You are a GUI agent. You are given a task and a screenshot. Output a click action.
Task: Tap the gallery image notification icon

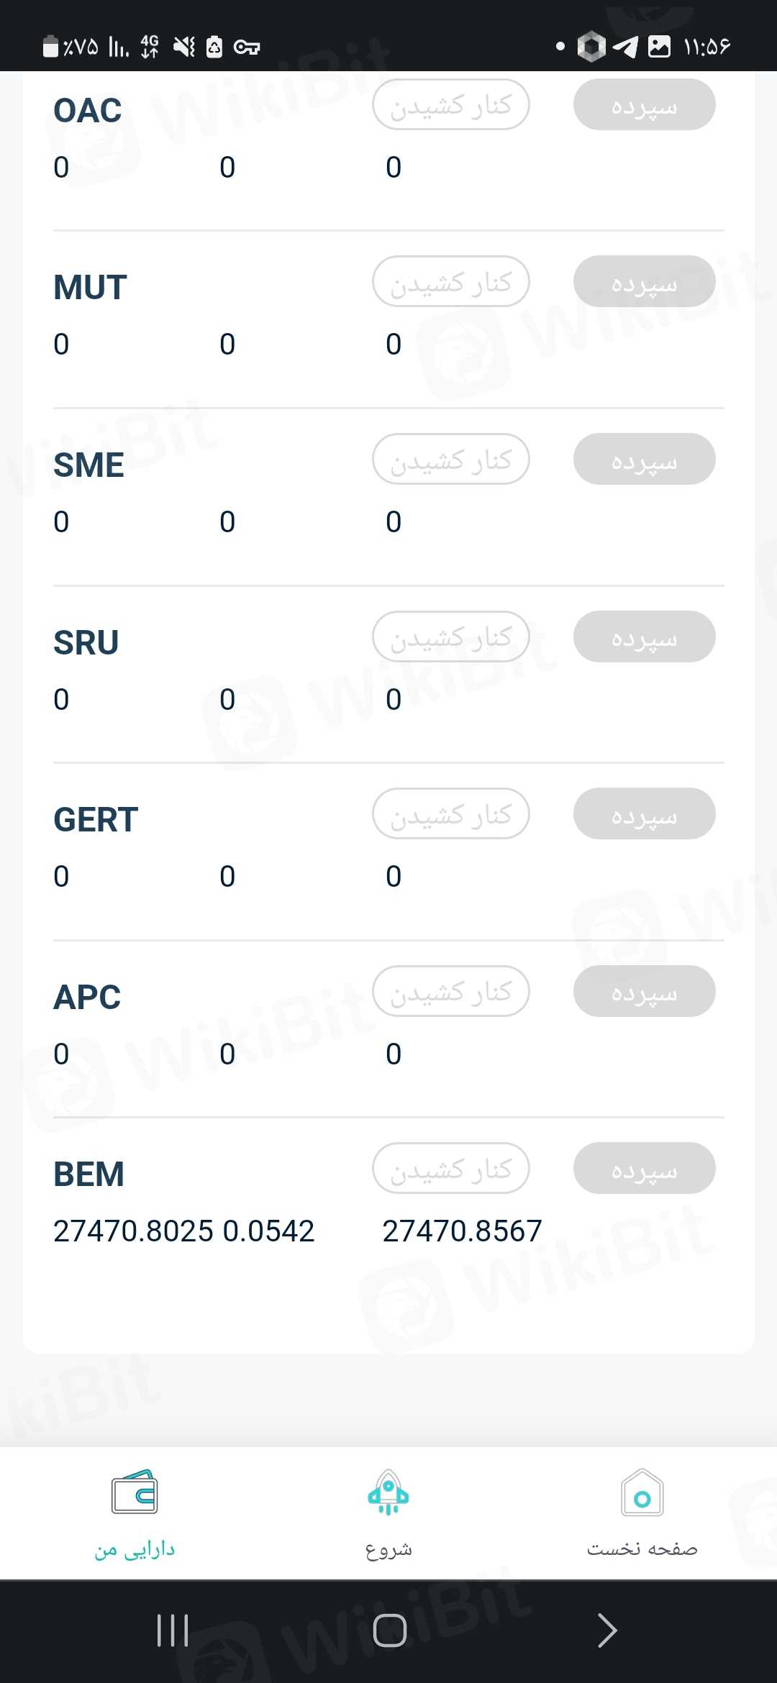(659, 47)
